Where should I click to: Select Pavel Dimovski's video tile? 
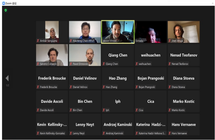click(x=85, y=55)
